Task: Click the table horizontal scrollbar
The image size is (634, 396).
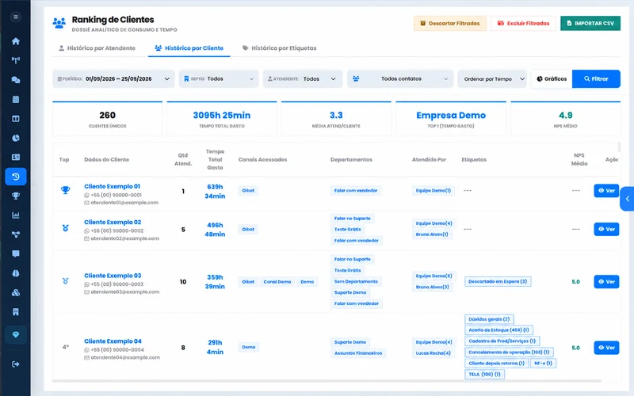Action: coord(327,381)
